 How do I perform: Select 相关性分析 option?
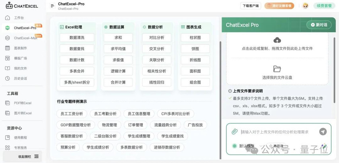[157, 71]
